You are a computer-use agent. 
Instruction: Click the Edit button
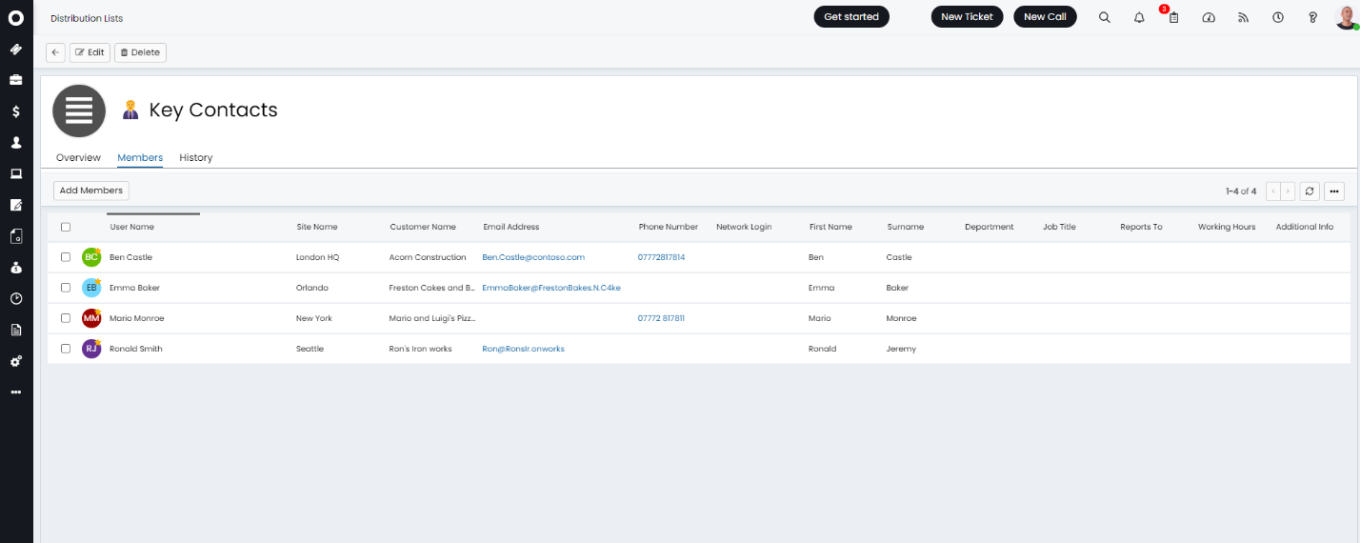tap(90, 52)
